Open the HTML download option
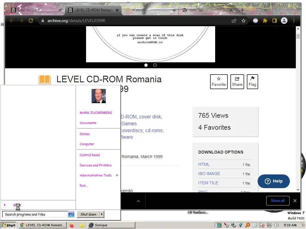This screenshot has height=229, width=306. click(204, 164)
